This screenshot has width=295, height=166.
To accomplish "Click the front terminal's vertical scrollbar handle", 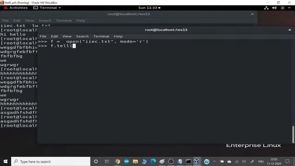I will 293,134.
